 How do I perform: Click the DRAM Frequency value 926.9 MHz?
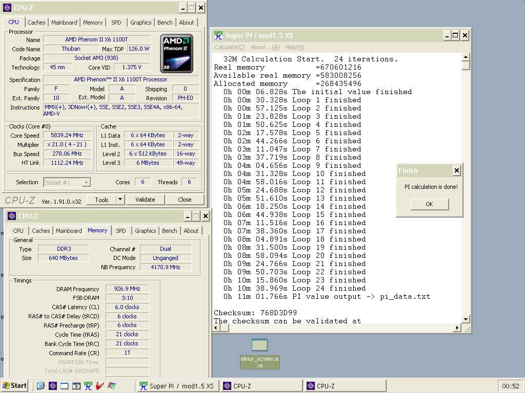pyautogui.click(x=127, y=289)
